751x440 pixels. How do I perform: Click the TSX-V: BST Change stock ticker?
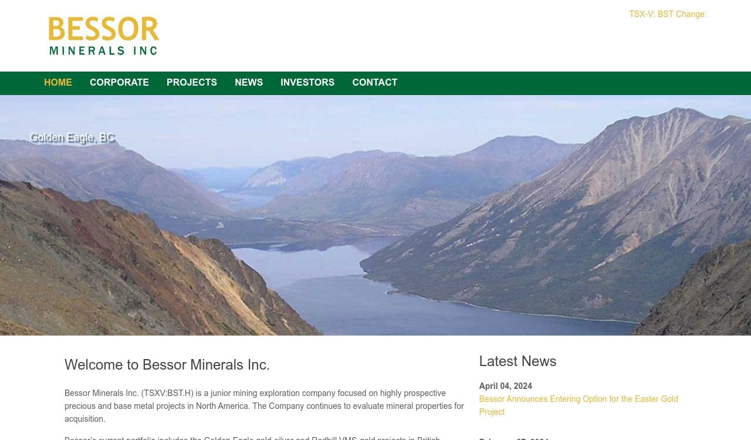(668, 14)
